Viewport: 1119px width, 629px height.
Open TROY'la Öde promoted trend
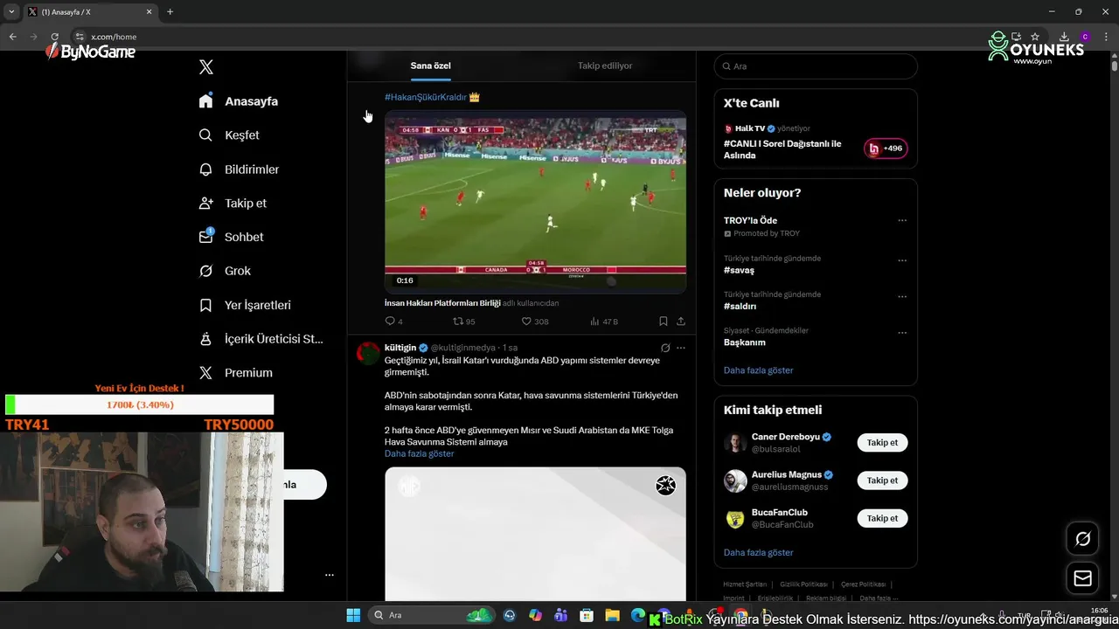(750, 220)
